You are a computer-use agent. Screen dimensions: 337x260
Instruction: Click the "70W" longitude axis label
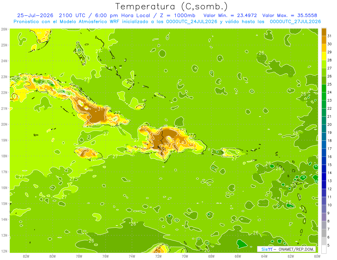[185, 256]
